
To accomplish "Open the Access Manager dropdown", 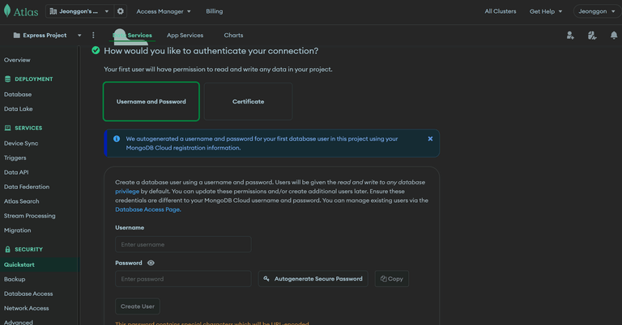I will (x=164, y=11).
